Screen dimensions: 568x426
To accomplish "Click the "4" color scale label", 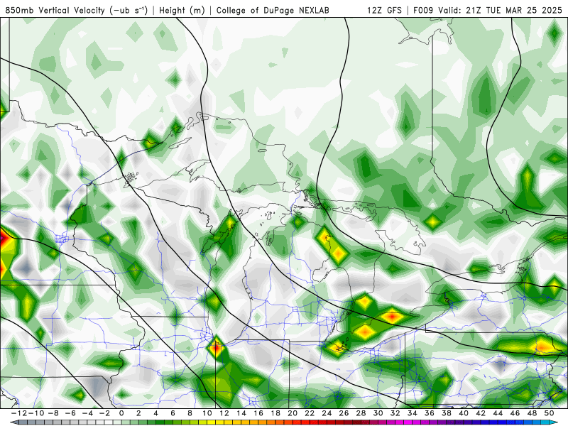I will [155, 413].
